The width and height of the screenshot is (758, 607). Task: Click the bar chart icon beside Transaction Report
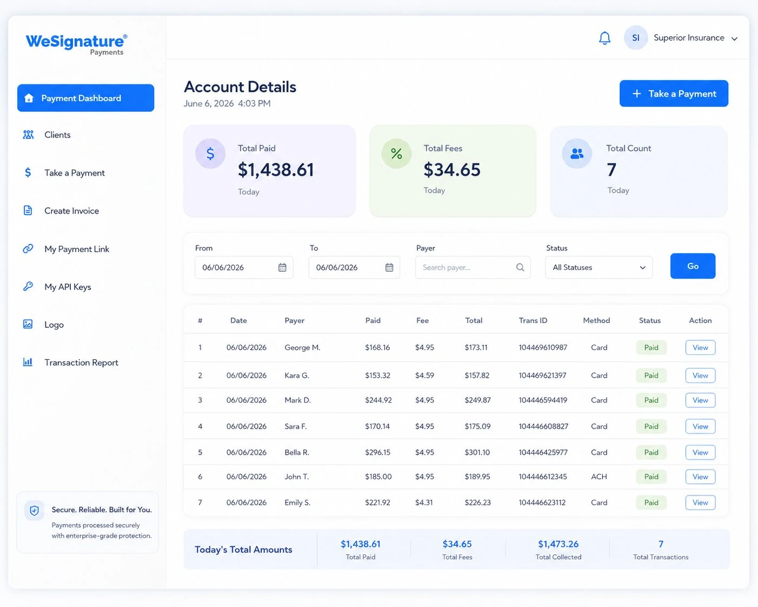click(x=28, y=362)
